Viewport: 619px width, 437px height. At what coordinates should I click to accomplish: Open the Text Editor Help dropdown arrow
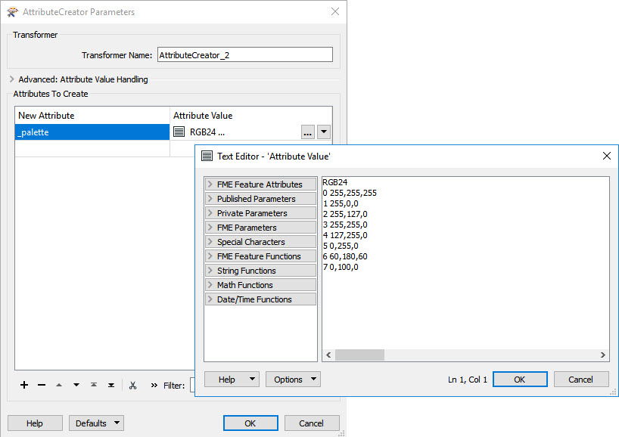[x=252, y=379]
